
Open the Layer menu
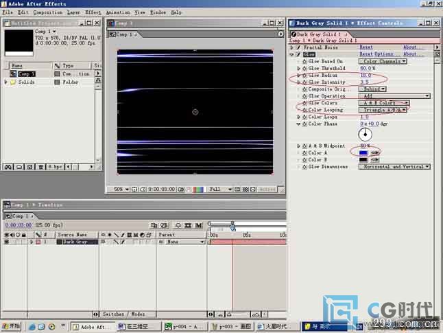click(74, 12)
